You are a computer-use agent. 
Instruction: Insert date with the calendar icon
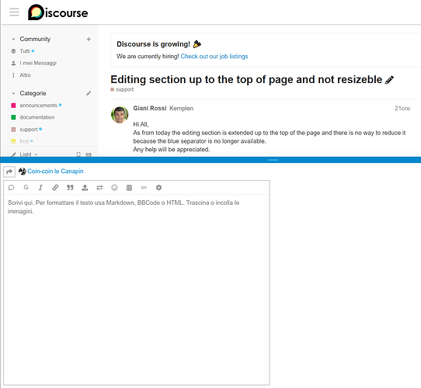pos(129,188)
